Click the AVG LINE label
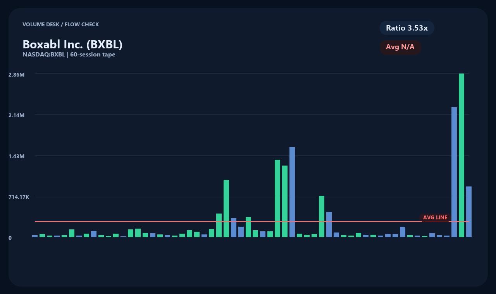The width and height of the screenshot is (496, 294). tap(435, 217)
